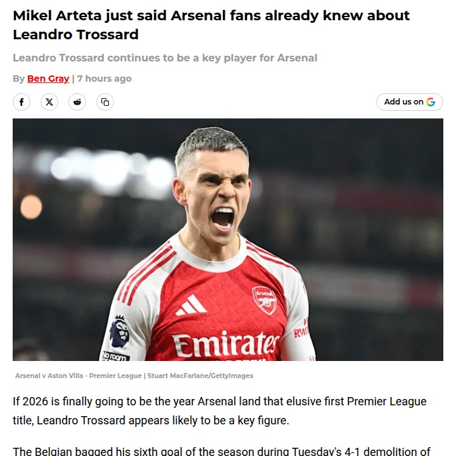Share the article on X
This screenshot has height=456, width=456.
49,102
